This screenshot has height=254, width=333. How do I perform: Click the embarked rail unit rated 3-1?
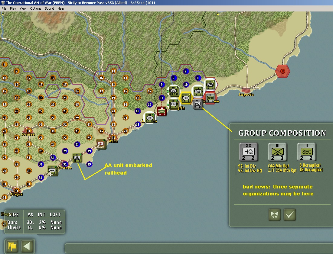point(77,158)
